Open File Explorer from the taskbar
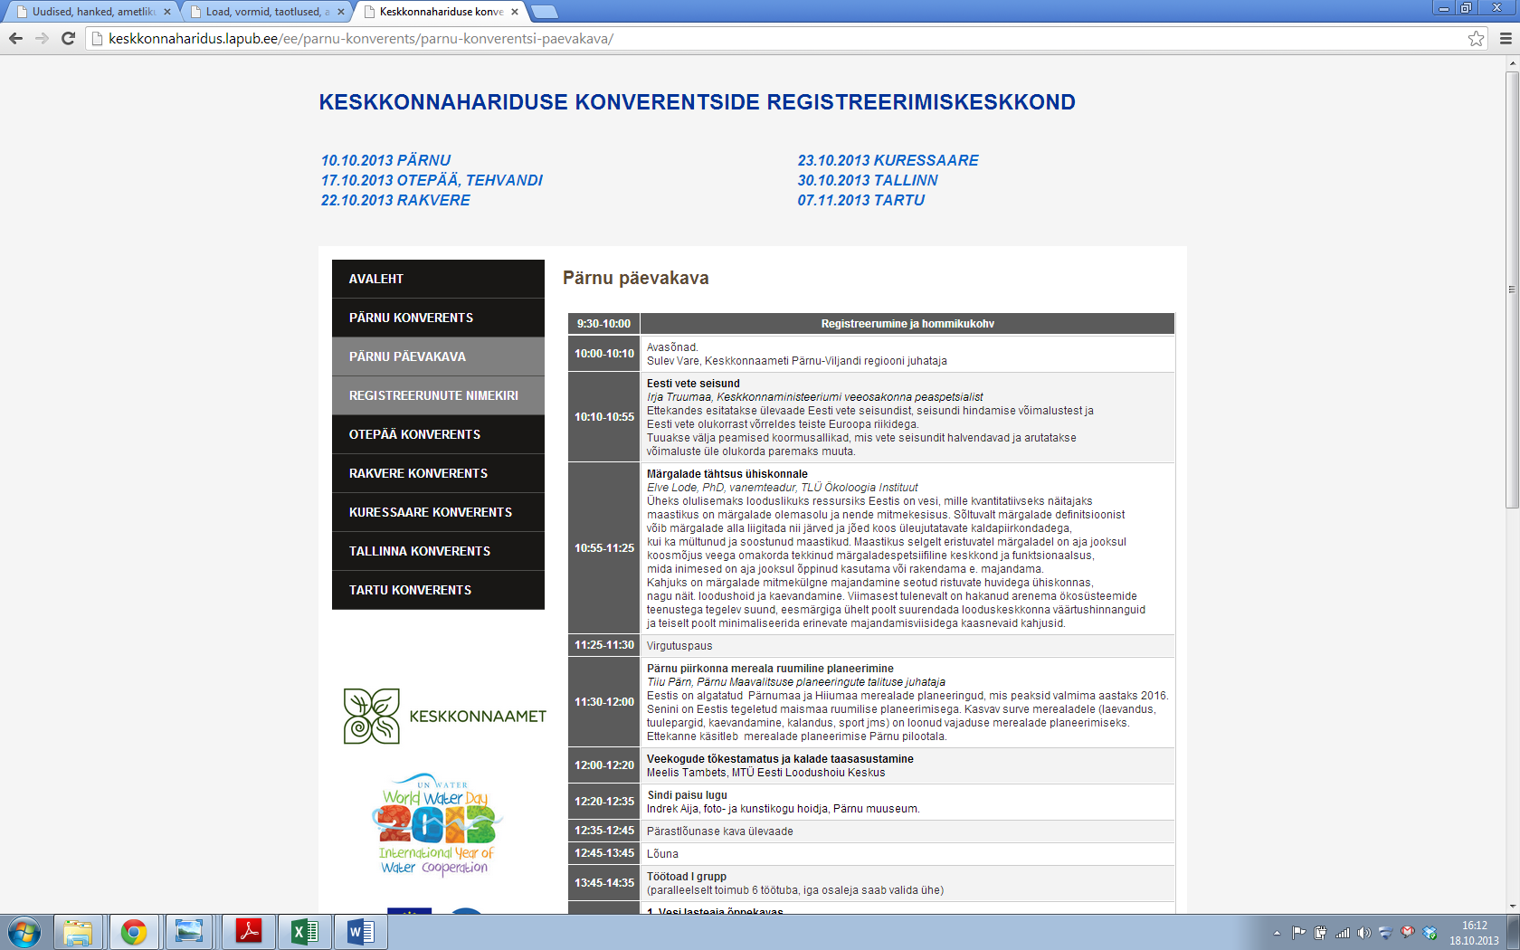 pos(78,932)
